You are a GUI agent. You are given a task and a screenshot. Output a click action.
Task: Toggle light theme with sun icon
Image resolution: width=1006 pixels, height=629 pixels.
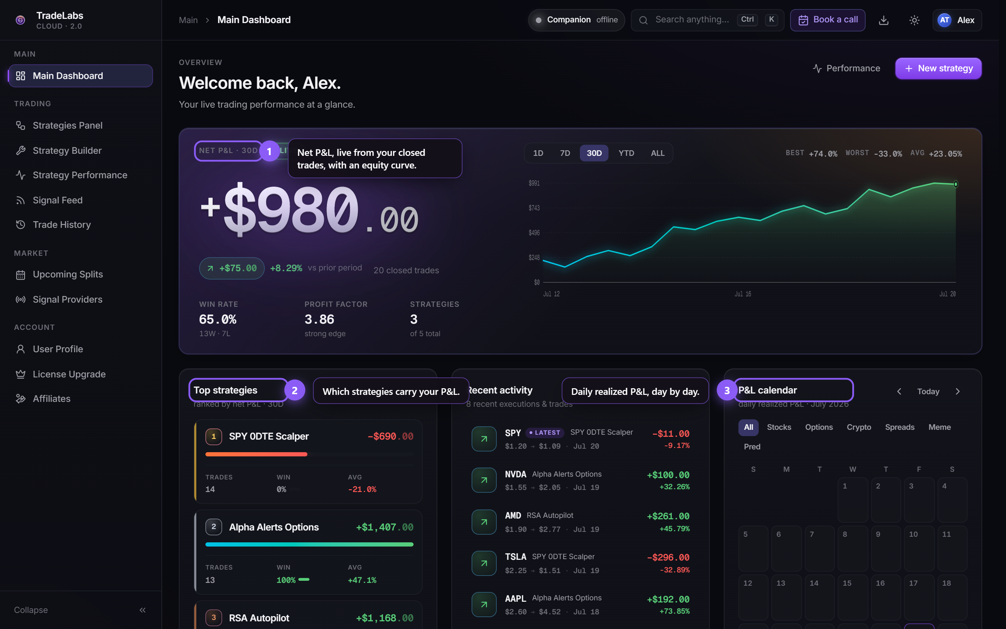(914, 20)
